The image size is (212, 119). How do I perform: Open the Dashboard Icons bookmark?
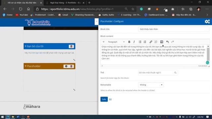pos(156,15)
